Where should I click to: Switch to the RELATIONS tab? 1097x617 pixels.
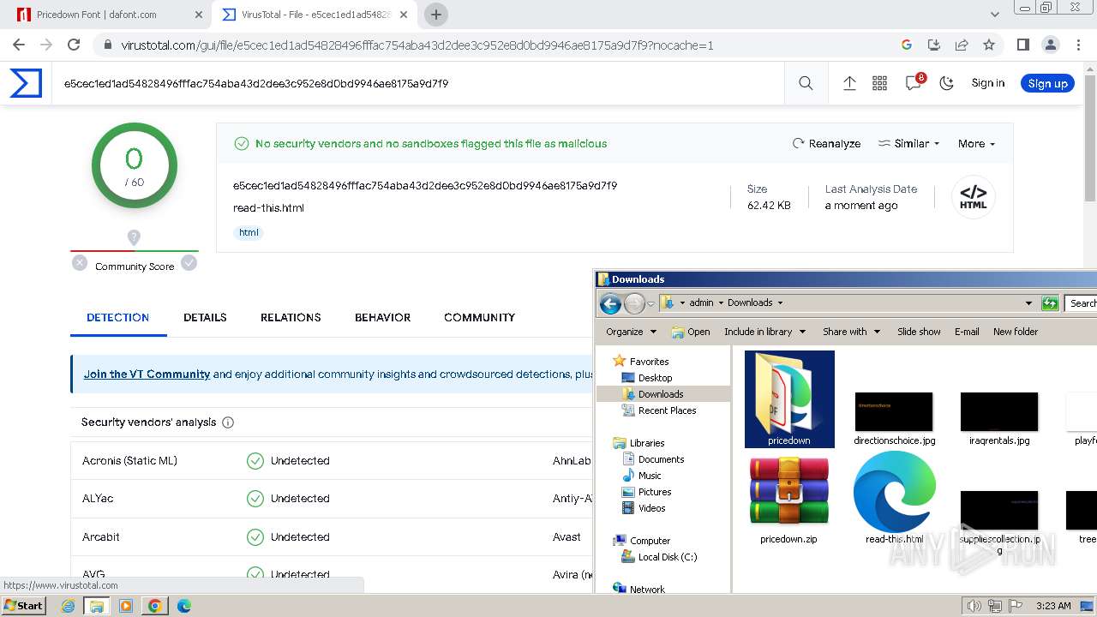pyautogui.click(x=291, y=317)
